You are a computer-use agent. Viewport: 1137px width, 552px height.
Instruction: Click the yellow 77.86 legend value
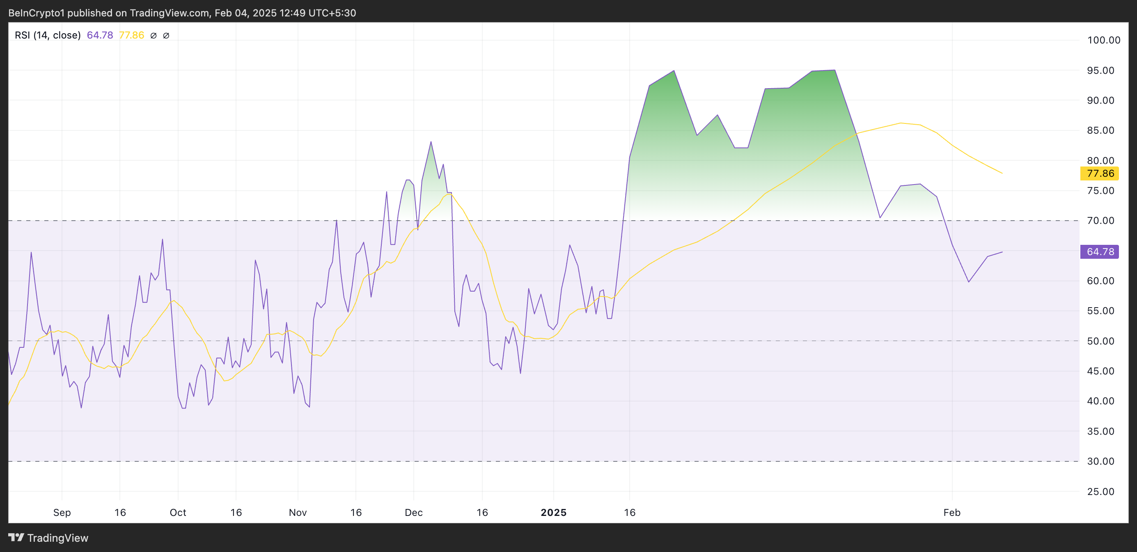tap(131, 35)
